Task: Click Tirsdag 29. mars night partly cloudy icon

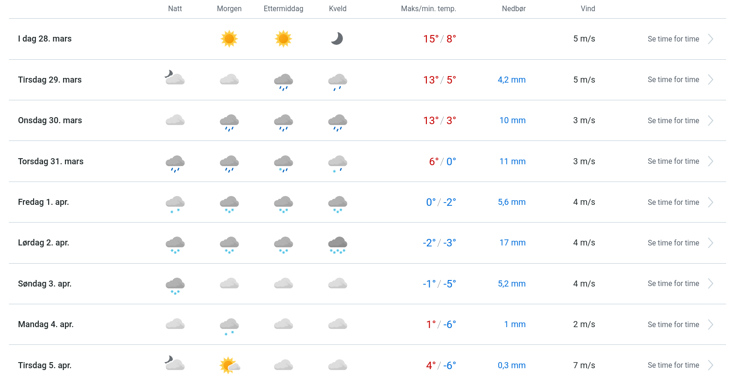Action: pos(175,78)
